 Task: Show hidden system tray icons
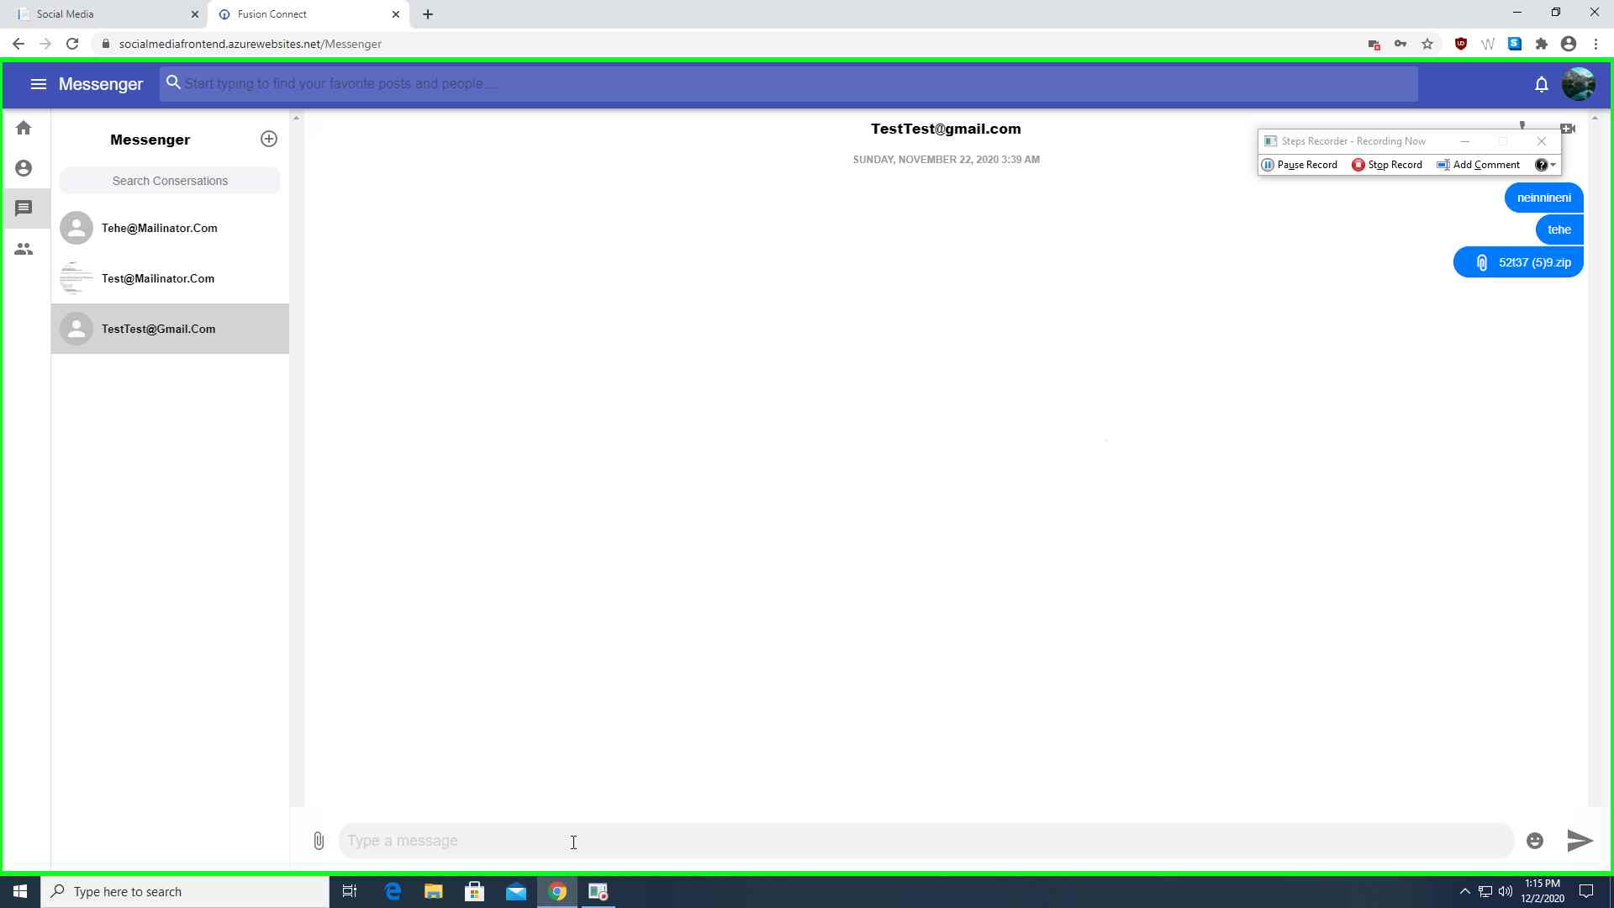(1464, 891)
